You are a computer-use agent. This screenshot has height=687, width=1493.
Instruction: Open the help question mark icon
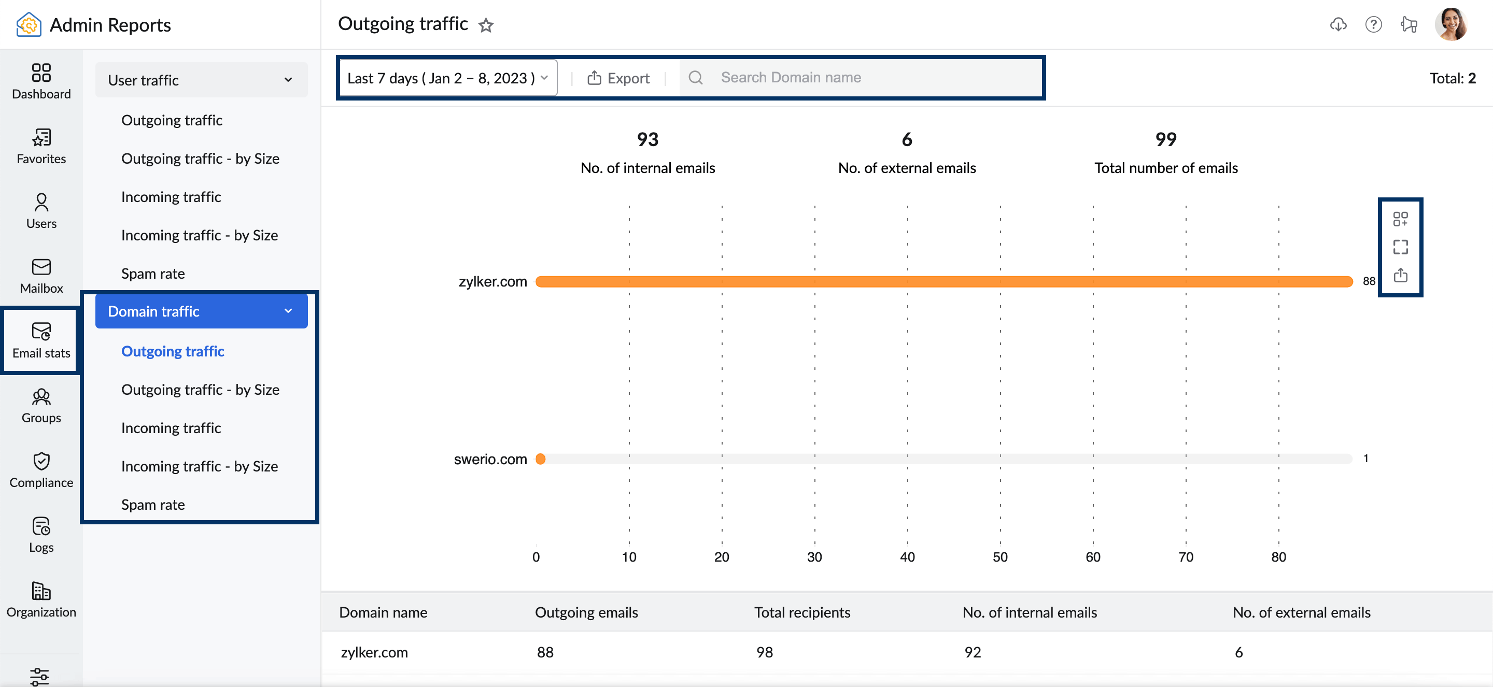tap(1373, 25)
